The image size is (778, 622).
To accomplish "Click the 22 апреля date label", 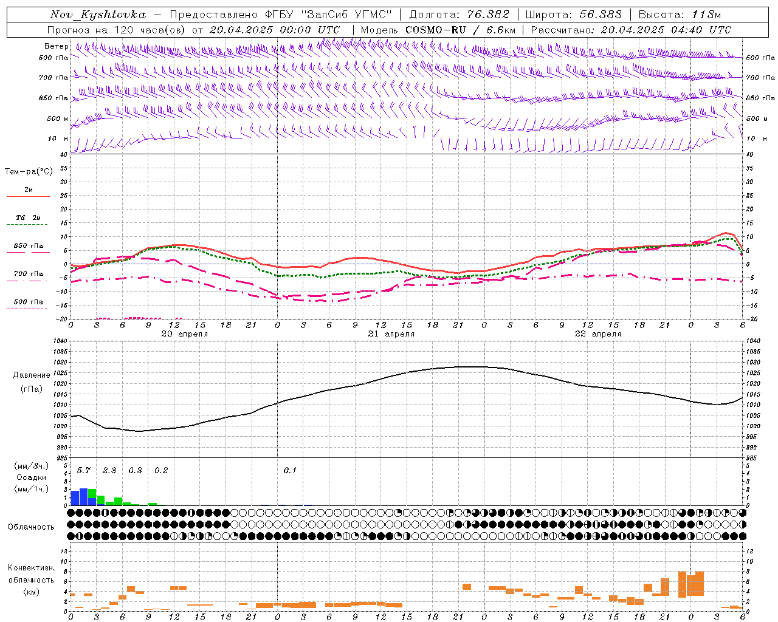I will coord(597,334).
